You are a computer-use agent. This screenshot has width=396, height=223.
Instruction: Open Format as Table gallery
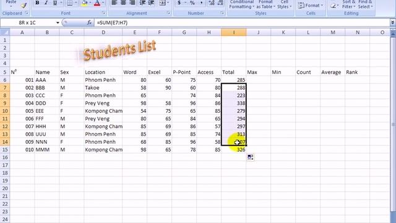click(265, 4)
